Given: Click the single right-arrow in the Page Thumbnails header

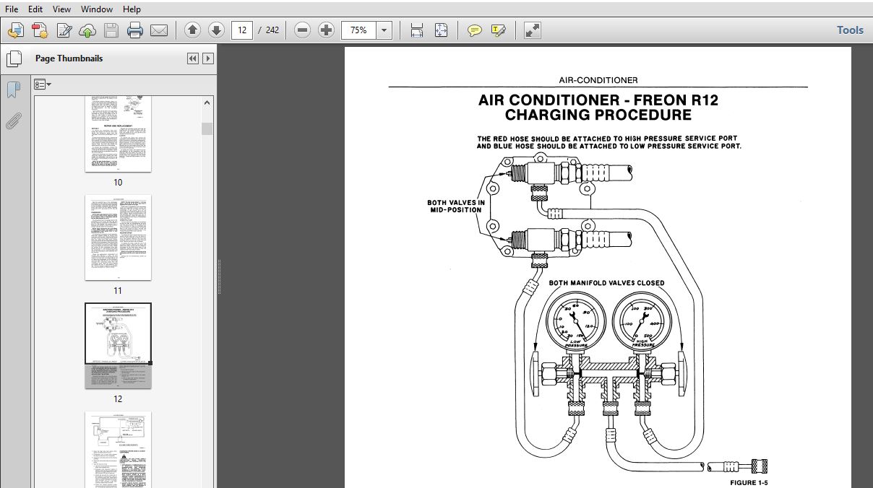Looking at the screenshot, I should tap(207, 58).
